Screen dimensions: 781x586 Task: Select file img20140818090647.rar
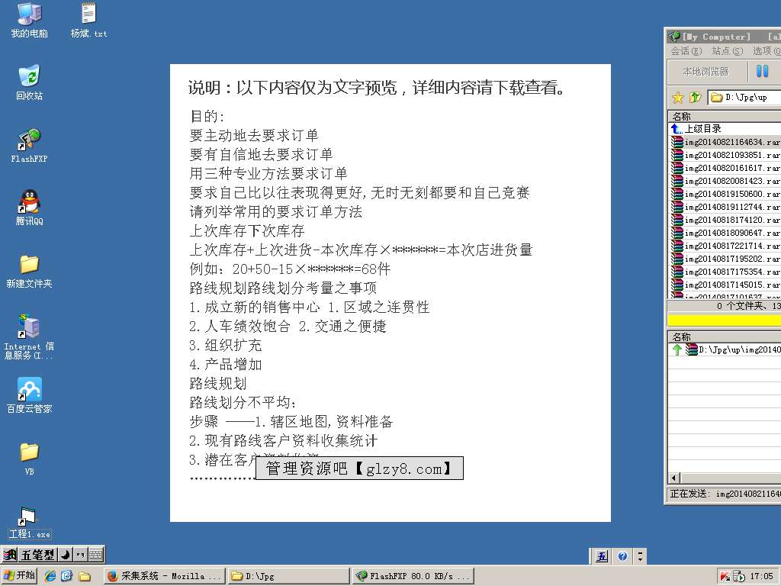[x=725, y=233]
